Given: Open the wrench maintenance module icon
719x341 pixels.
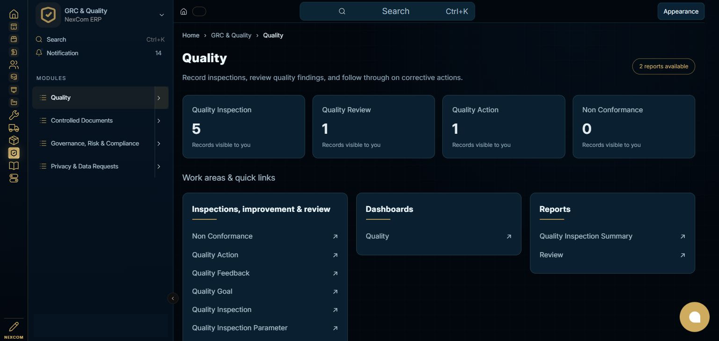Looking at the screenshot, I should tap(14, 115).
